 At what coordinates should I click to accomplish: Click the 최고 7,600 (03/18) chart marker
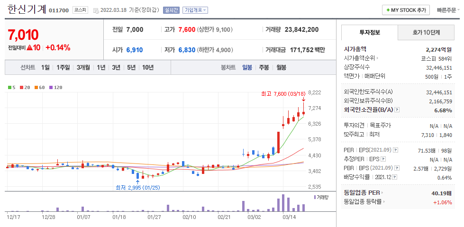pos(283,94)
